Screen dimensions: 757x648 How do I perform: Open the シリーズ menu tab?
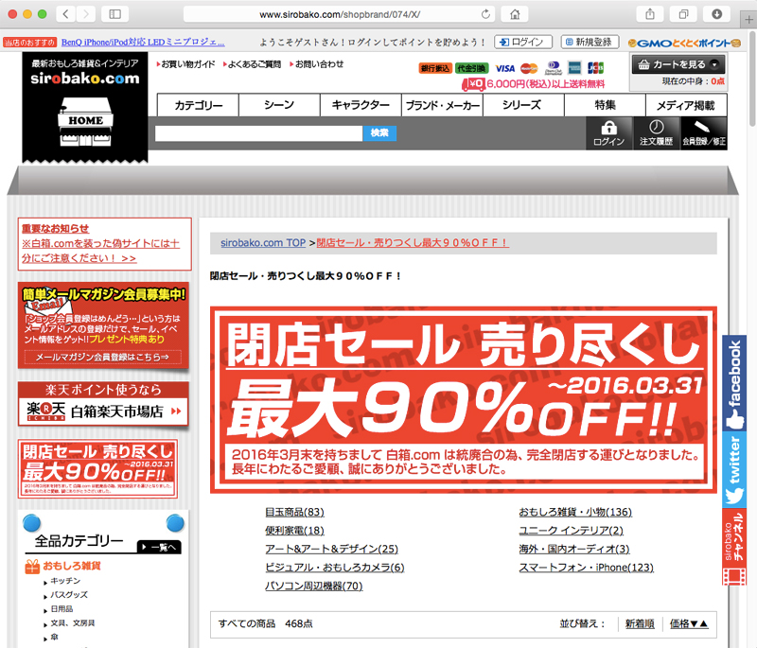(523, 105)
